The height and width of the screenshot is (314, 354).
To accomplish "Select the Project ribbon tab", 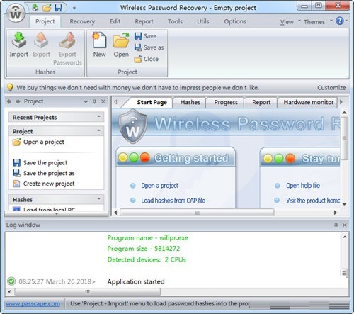I will 45,21.
